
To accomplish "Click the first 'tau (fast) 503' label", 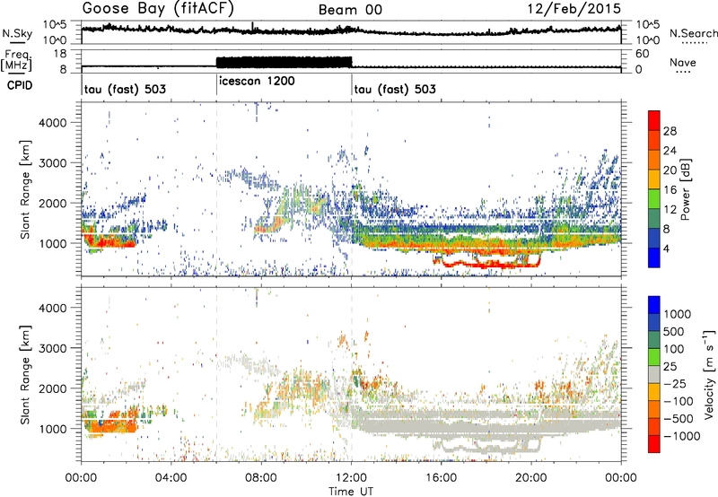I will coord(125,89).
